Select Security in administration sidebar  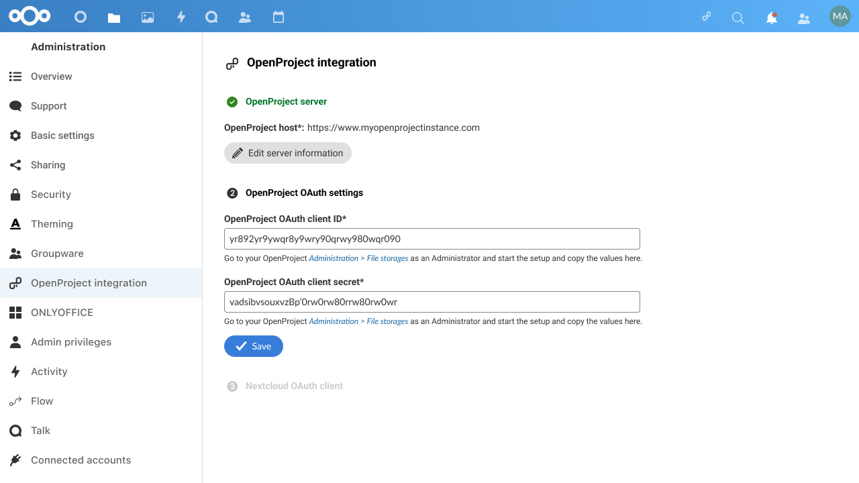coord(51,195)
